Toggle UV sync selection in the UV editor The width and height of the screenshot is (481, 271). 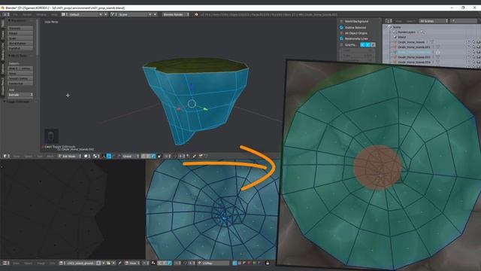pyautogui.click(x=153, y=263)
